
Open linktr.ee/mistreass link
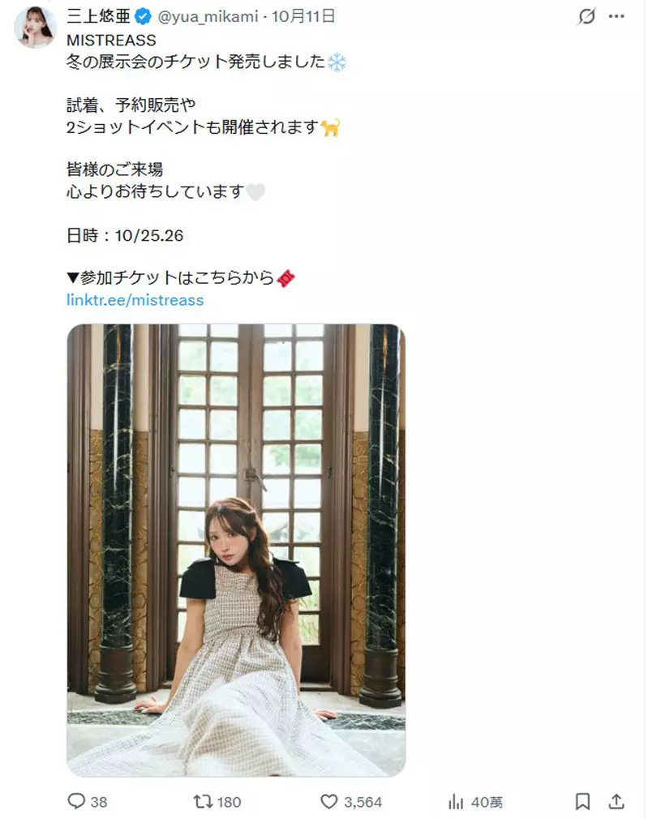[x=135, y=300]
